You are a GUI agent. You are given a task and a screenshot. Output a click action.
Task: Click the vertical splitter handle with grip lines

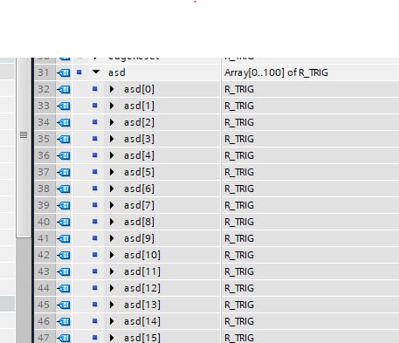coord(24,134)
